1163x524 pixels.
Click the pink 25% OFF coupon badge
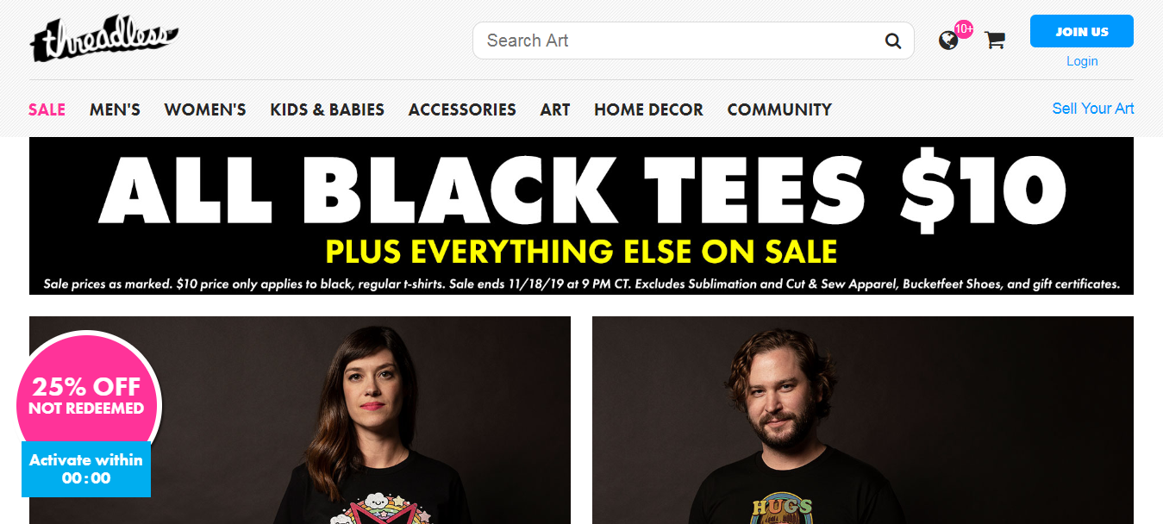88,395
